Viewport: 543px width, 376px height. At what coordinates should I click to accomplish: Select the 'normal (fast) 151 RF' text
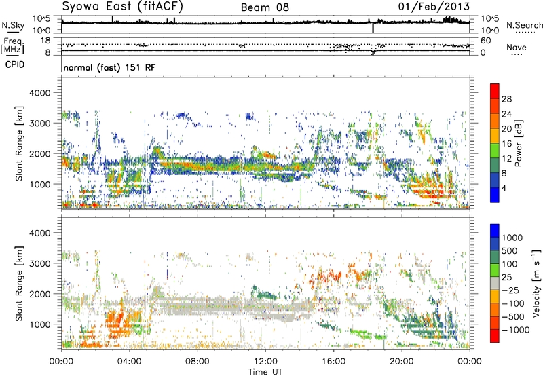[x=109, y=67]
